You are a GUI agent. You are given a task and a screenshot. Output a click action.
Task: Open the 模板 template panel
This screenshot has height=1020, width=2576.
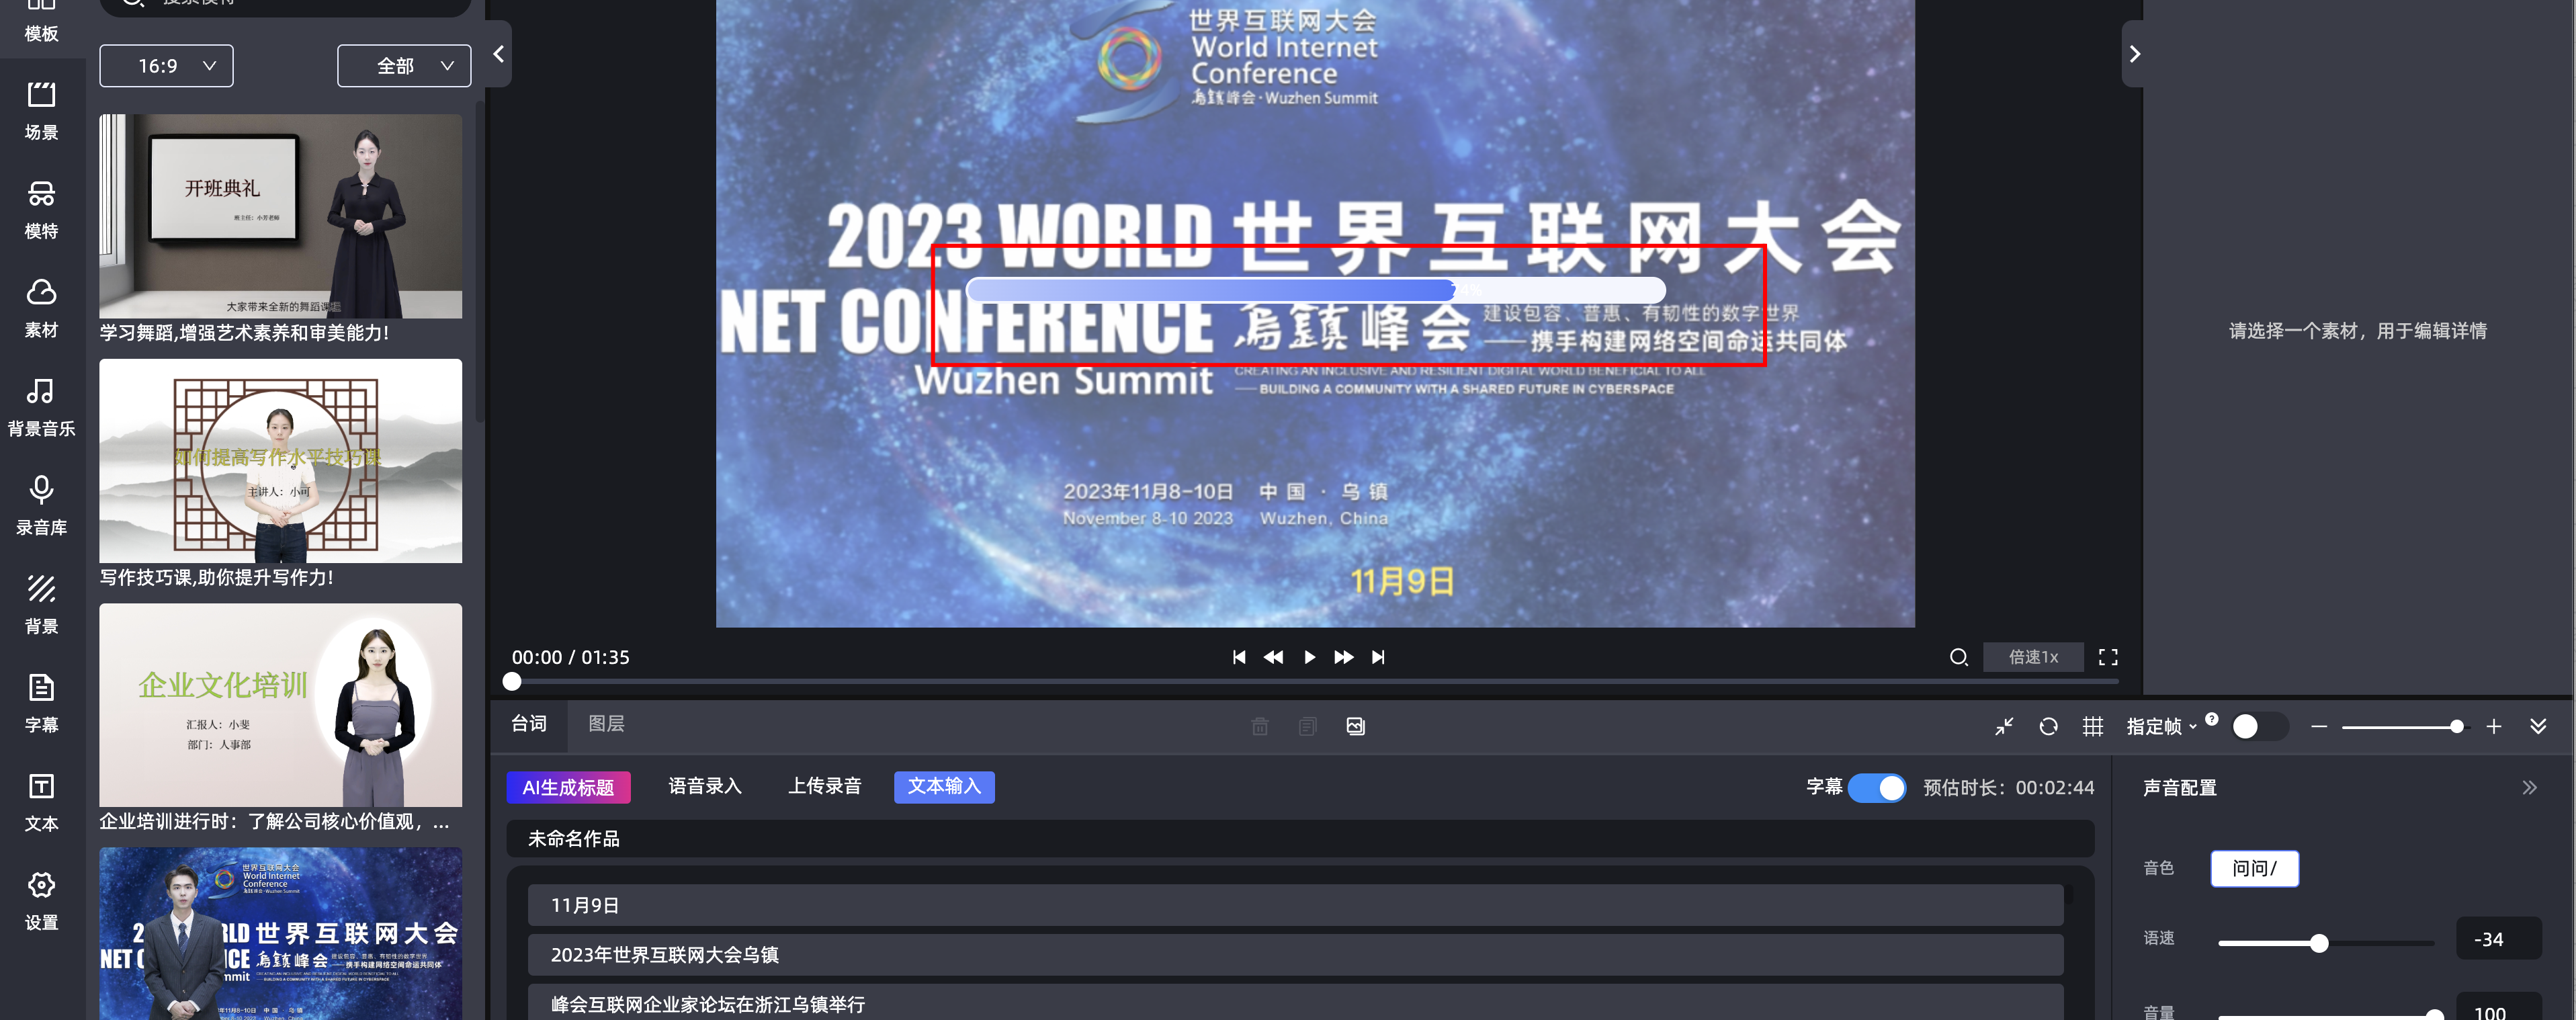click(x=41, y=22)
